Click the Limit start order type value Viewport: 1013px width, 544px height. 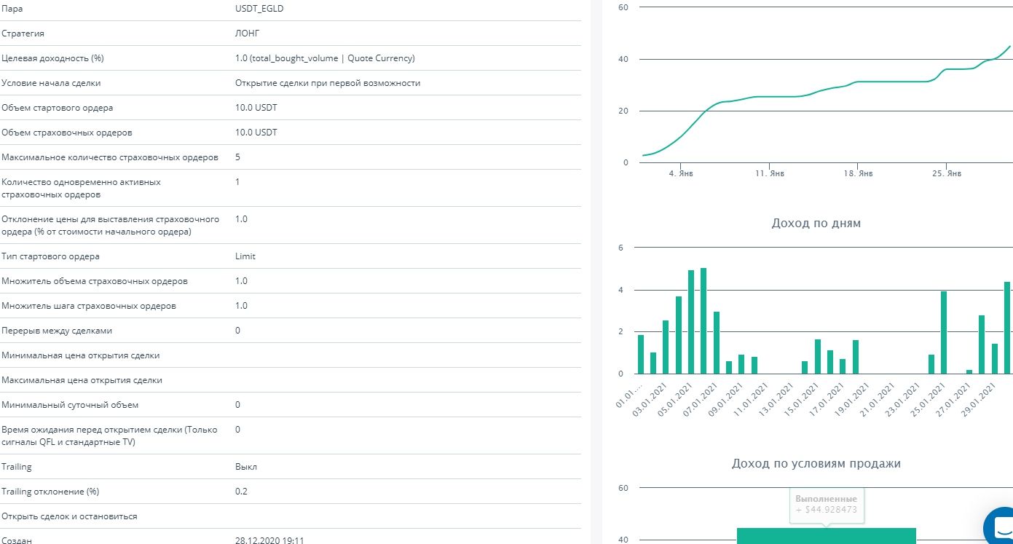click(x=245, y=256)
